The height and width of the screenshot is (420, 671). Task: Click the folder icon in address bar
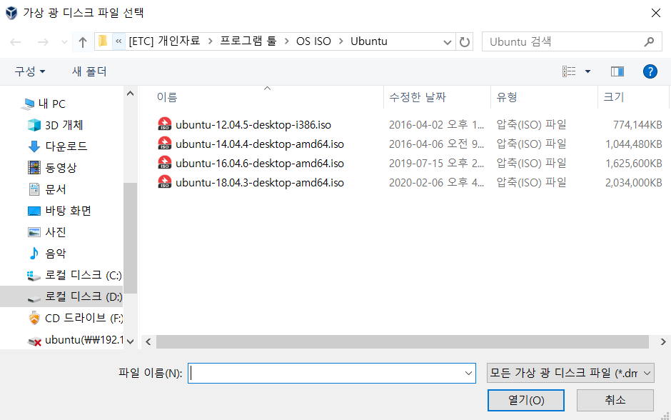pos(103,41)
